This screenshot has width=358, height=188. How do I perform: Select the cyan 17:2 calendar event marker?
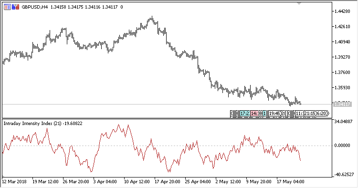(x=244, y=114)
